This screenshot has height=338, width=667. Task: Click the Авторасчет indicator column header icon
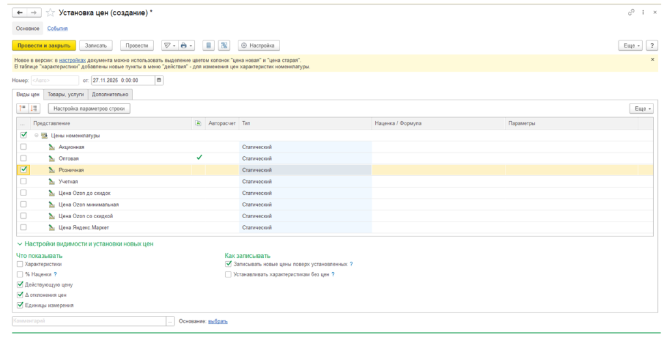tap(198, 123)
